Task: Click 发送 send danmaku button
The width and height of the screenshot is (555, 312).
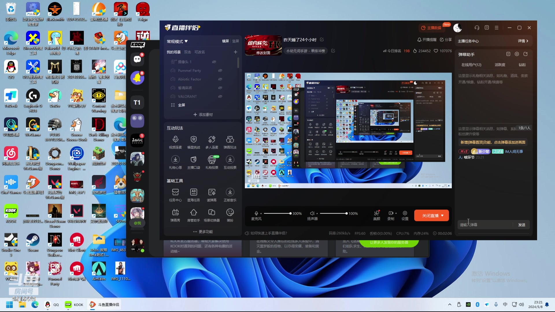Action: coord(522,225)
